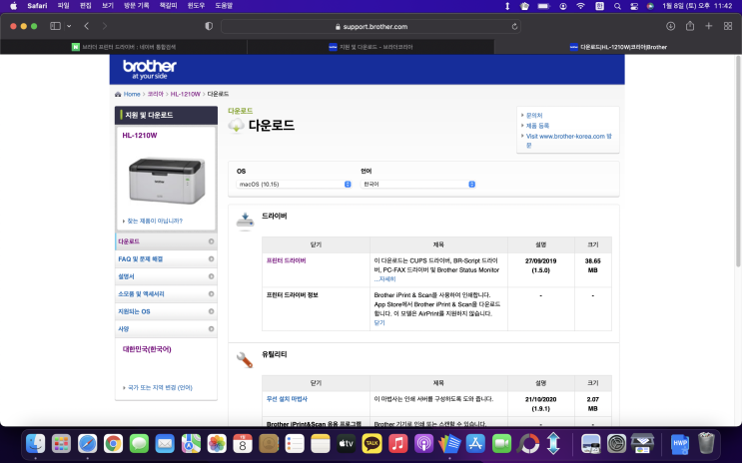Open FAQ 및 문제 해결 sidebar item
742x463 pixels.
(x=166, y=259)
